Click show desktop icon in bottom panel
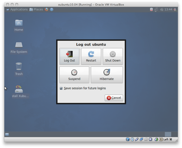This screenshot has width=182, height=148. (7, 134)
